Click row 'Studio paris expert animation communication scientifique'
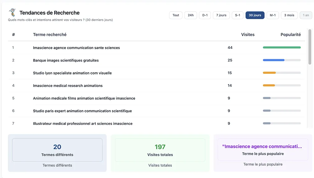 [x=156, y=111]
